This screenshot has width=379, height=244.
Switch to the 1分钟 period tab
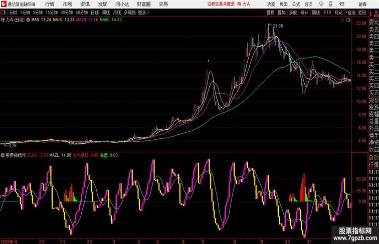(x=25, y=13)
